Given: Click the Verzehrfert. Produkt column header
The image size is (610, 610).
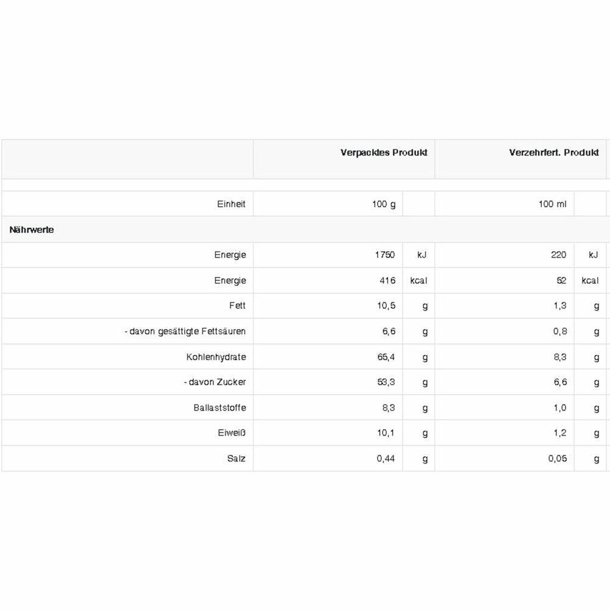Looking at the screenshot, I should 554,153.
